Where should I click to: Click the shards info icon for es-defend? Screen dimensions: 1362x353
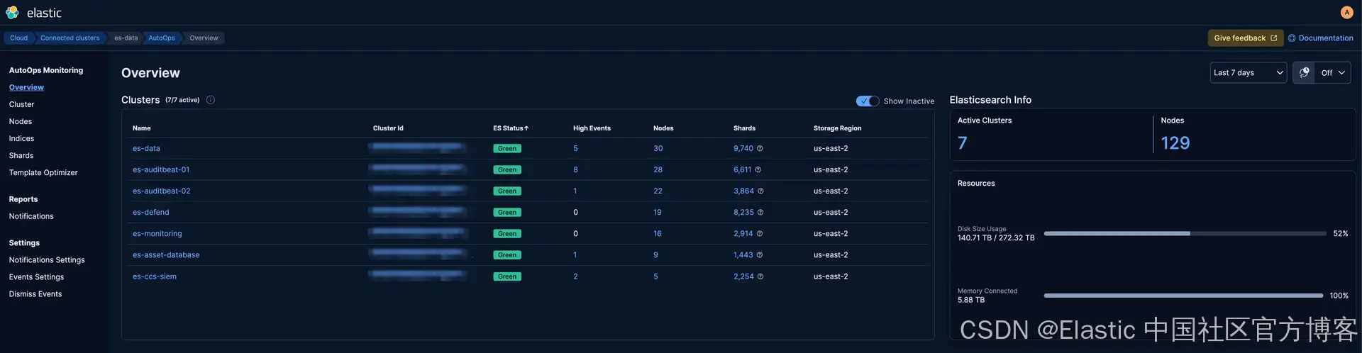coord(760,212)
